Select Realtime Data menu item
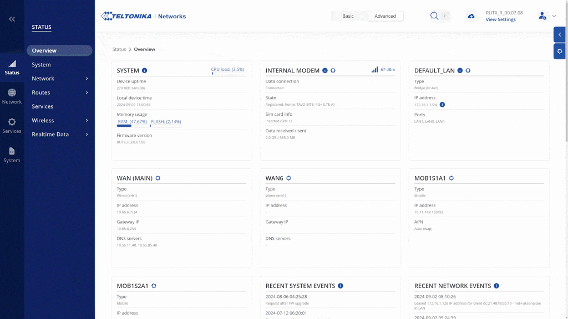Image resolution: width=568 pixels, height=319 pixels. click(50, 134)
